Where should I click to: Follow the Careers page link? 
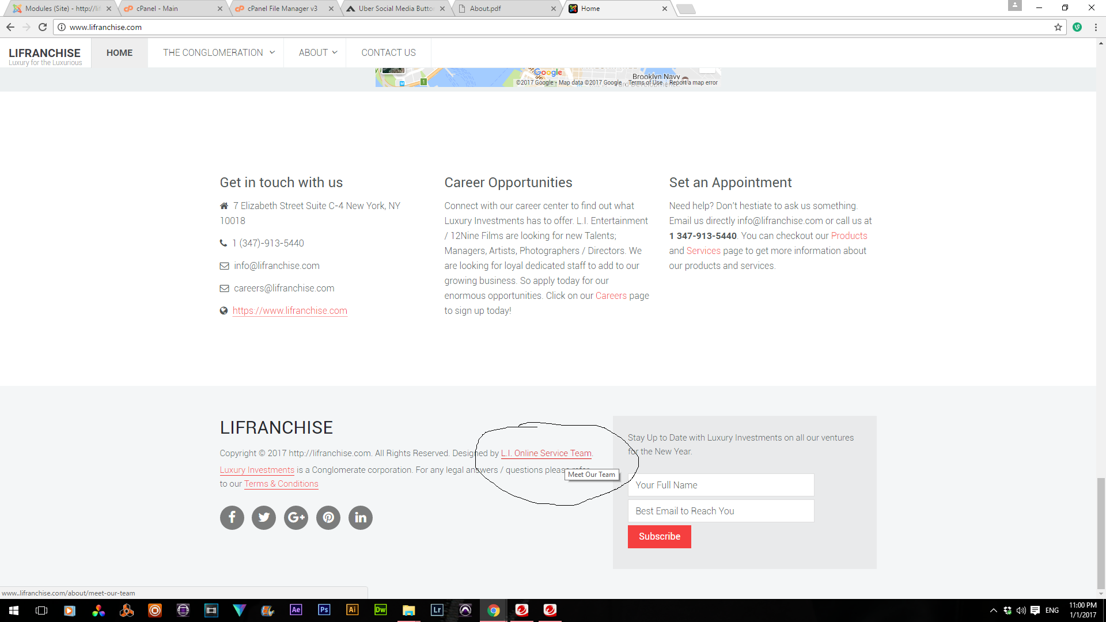point(611,295)
